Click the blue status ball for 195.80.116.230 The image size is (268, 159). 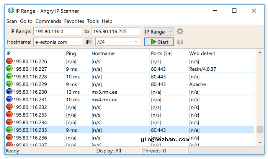(10, 91)
